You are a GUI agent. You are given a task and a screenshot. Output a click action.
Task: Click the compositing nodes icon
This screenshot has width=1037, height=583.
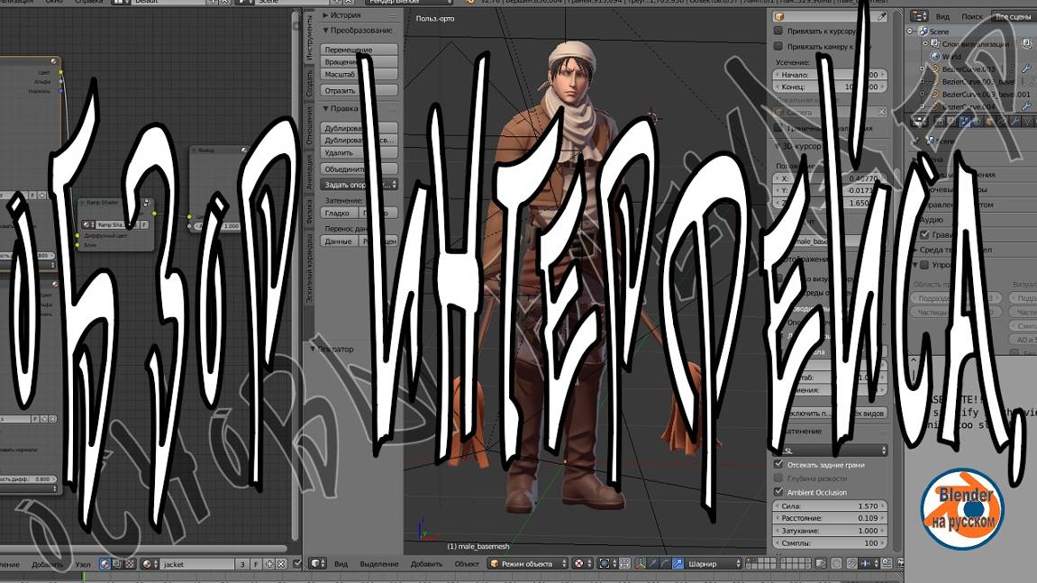pos(117,564)
